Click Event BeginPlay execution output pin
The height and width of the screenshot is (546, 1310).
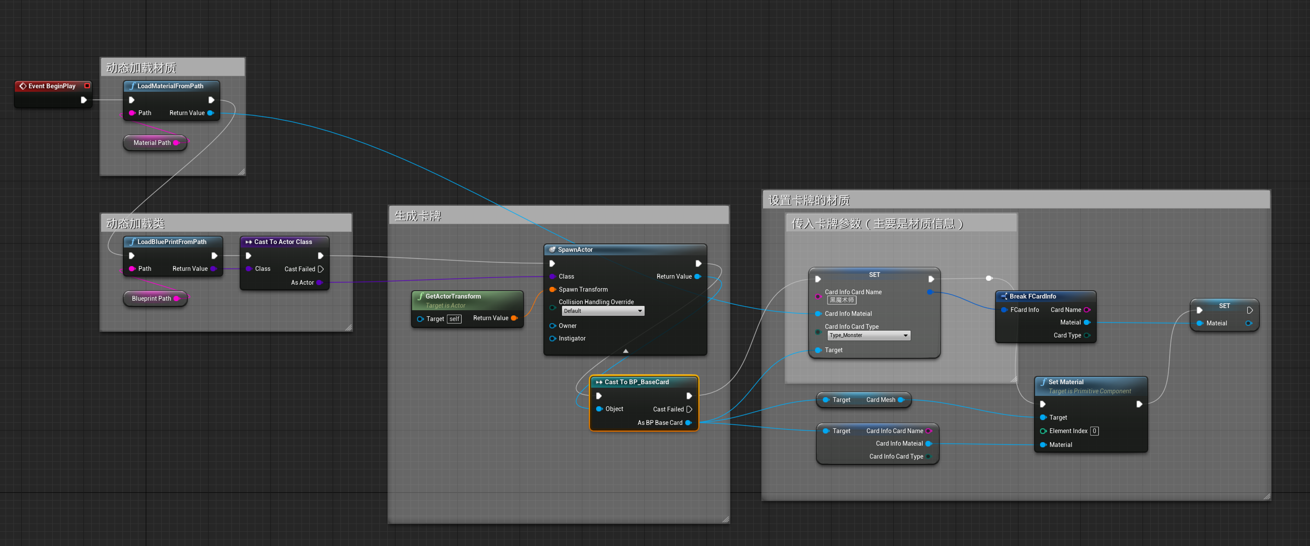point(83,100)
